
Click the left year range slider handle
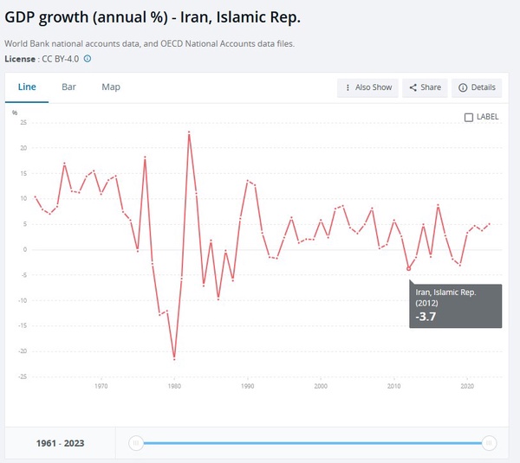pos(136,443)
